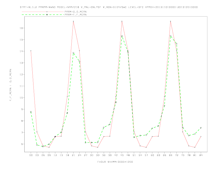Click x-axis tick label 54

(140, 155)
